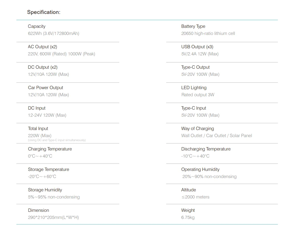Click Wall Outlet / Car Outlet / Solar Panel text
The height and width of the screenshot is (228, 300).
pos(217,135)
